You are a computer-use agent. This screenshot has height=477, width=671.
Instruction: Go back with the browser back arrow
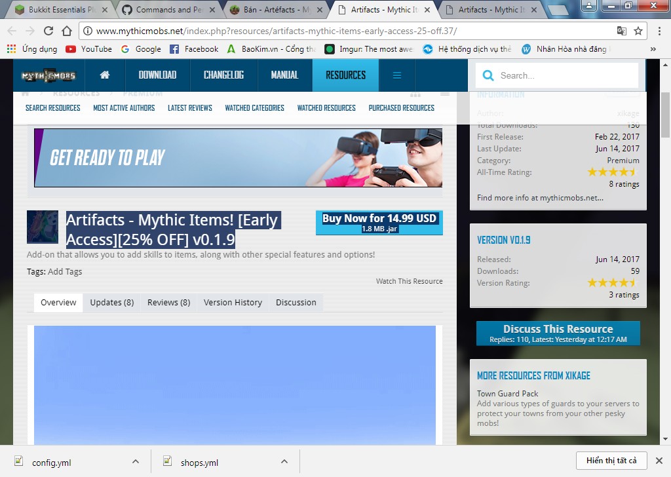point(12,31)
